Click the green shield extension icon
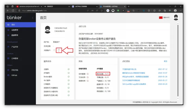The height and width of the screenshot is (110, 188). click(x=118, y=11)
